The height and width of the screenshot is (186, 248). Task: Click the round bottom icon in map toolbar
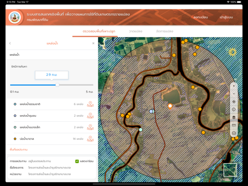click(234, 133)
